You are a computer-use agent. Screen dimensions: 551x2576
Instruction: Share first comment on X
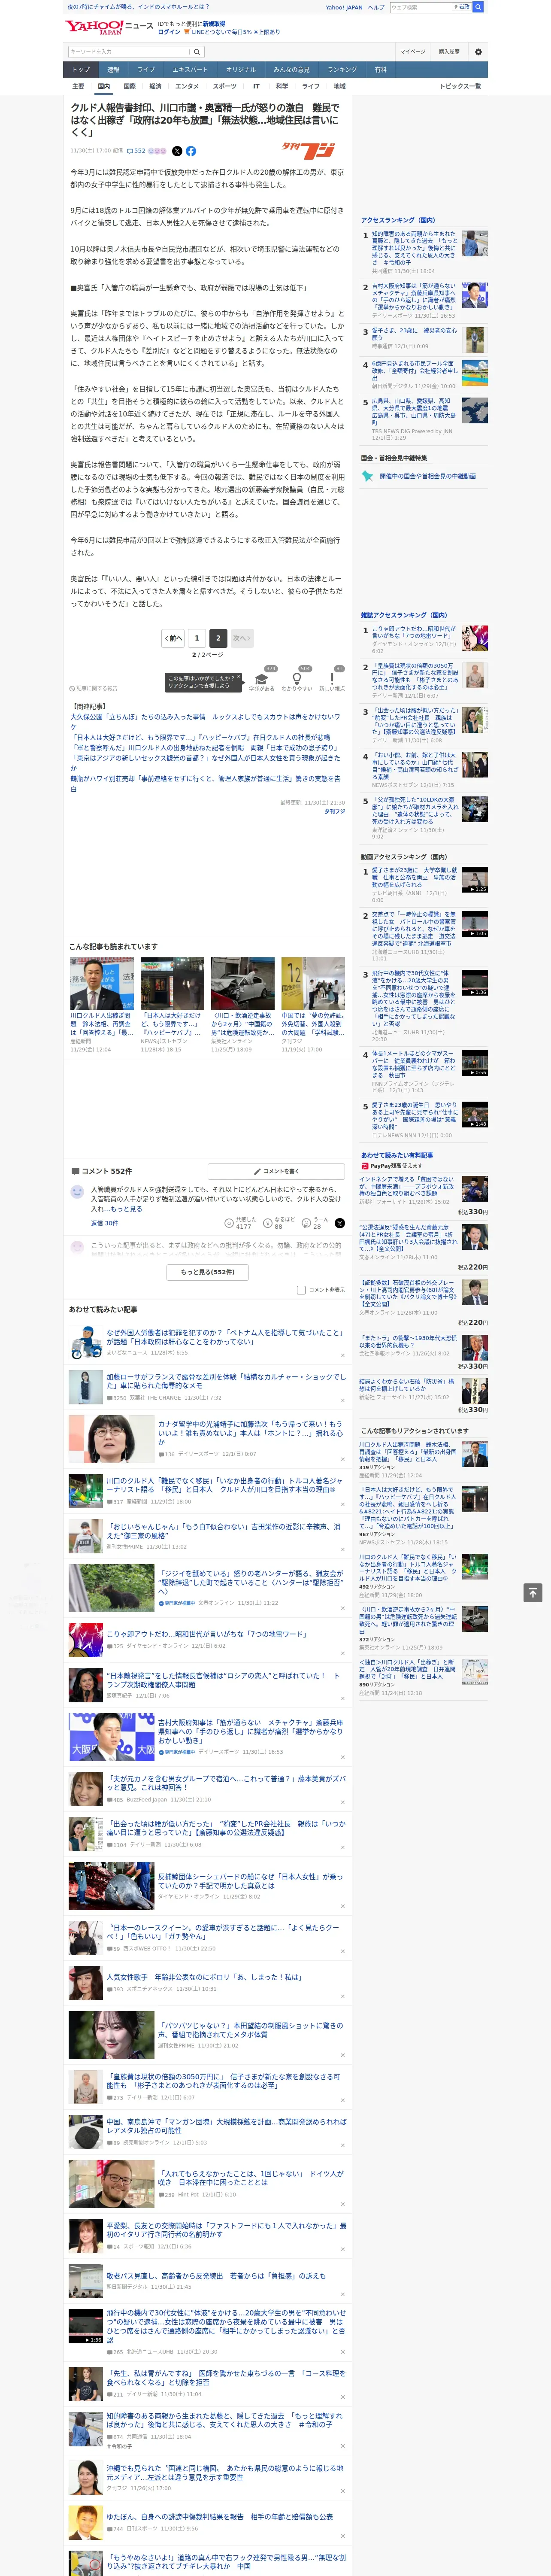[x=340, y=1223]
